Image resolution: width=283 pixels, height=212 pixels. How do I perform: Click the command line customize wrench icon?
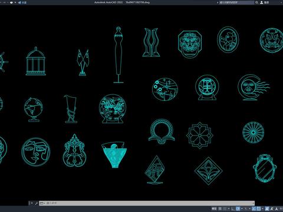click(x=36, y=203)
